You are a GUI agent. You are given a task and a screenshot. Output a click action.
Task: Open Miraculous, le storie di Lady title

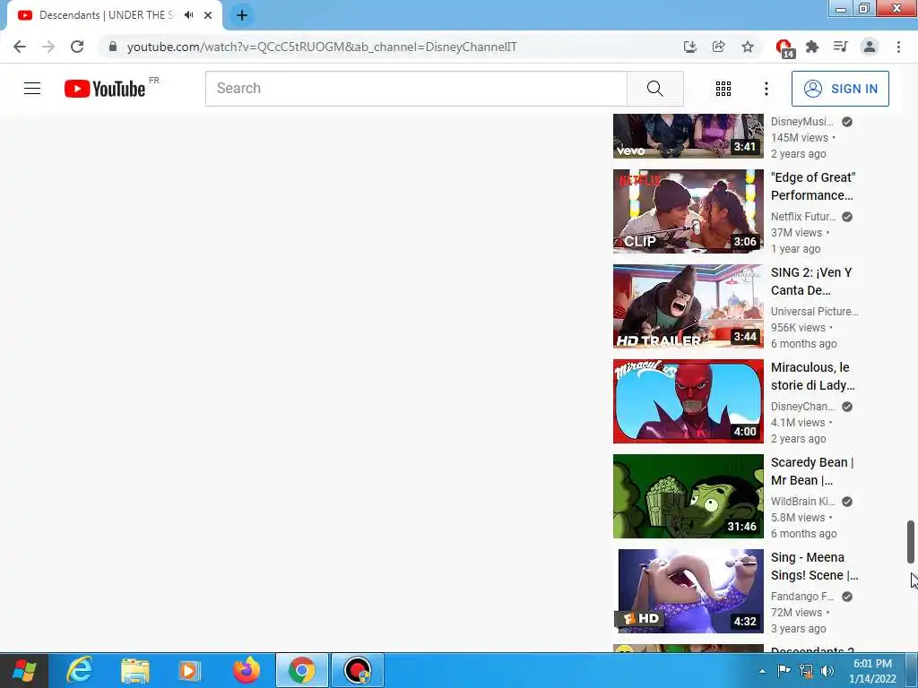[812, 376]
